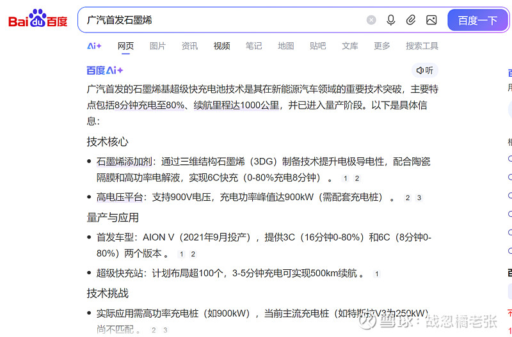Screen dimensions: 512x337
Task: Open citation 1 after 500km续航
Action: [x=376, y=274]
